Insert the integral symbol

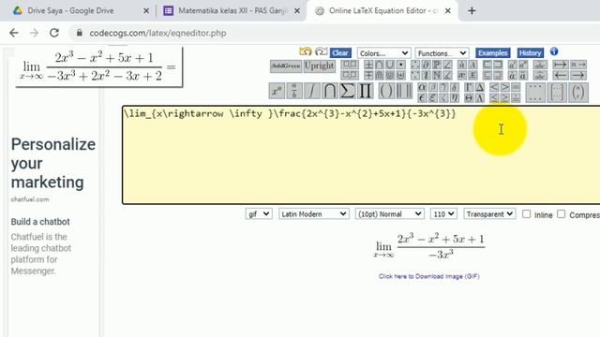coord(312,91)
